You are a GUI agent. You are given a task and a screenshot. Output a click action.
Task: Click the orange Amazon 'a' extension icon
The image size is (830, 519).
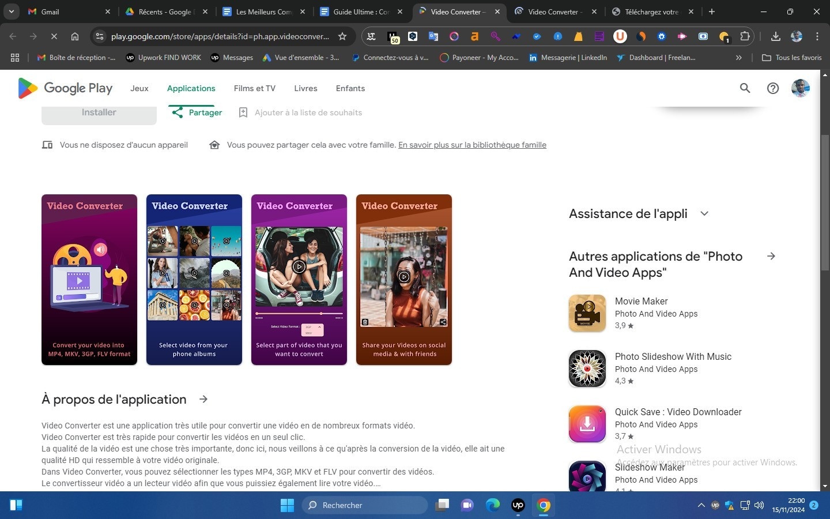(x=475, y=36)
